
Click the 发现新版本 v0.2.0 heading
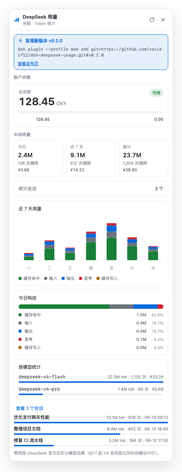[x=44, y=41]
